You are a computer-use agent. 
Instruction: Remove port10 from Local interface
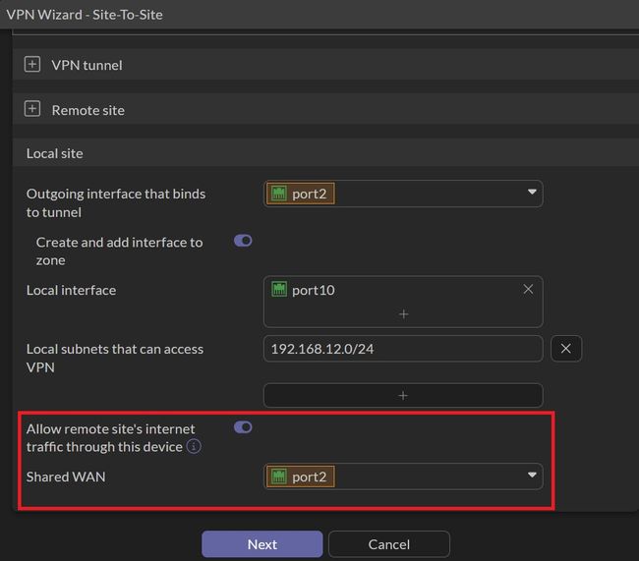[x=528, y=289]
